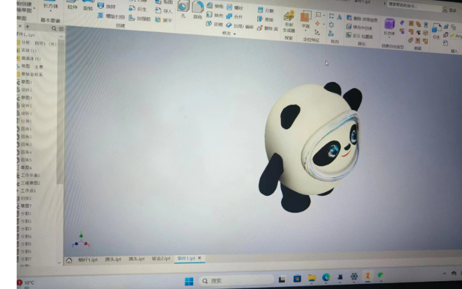Viewport: 462px width, 289px height.
Task: Open the Windows Start menu
Action: (189, 281)
